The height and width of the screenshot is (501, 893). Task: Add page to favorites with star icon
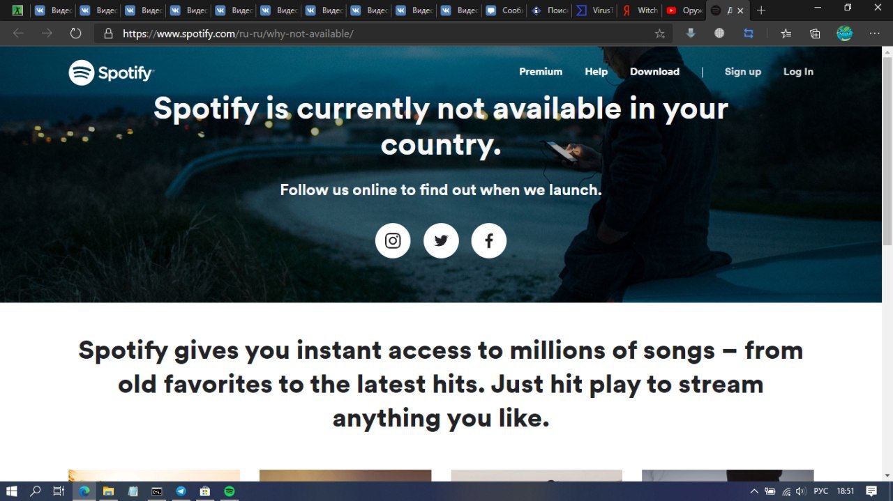(x=660, y=33)
